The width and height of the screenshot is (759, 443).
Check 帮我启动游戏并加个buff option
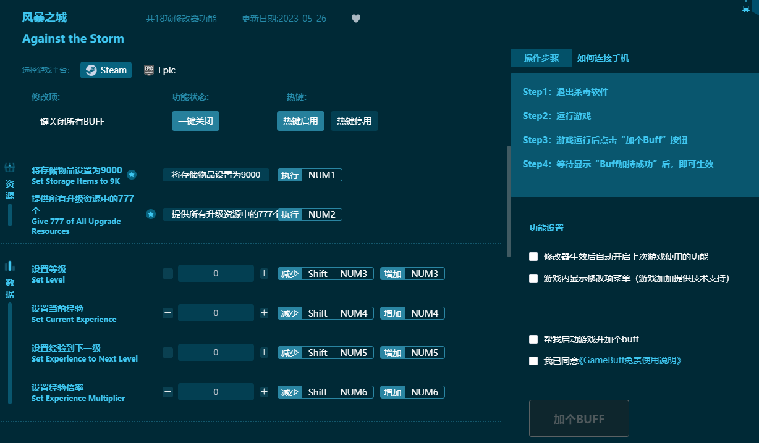click(x=533, y=339)
